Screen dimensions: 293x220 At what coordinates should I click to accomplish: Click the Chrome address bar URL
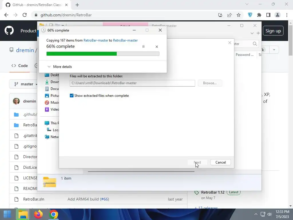click(x=66, y=15)
